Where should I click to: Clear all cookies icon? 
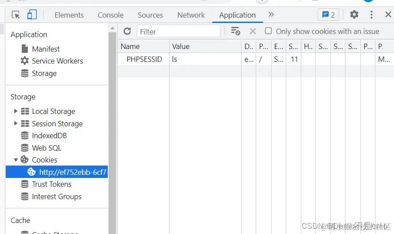coord(235,31)
